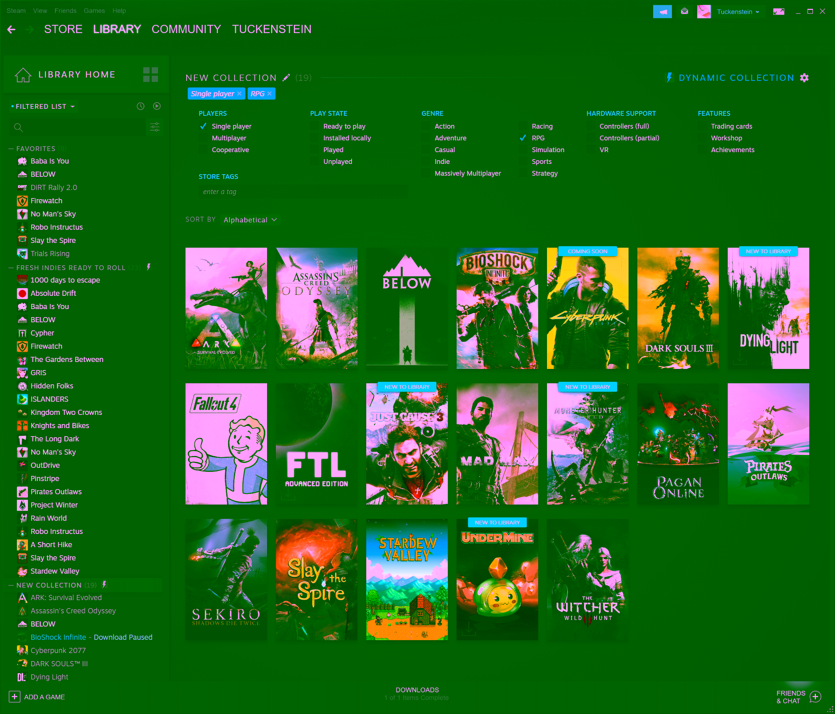Enable the Trading cards feature filter

pos(702,126)
